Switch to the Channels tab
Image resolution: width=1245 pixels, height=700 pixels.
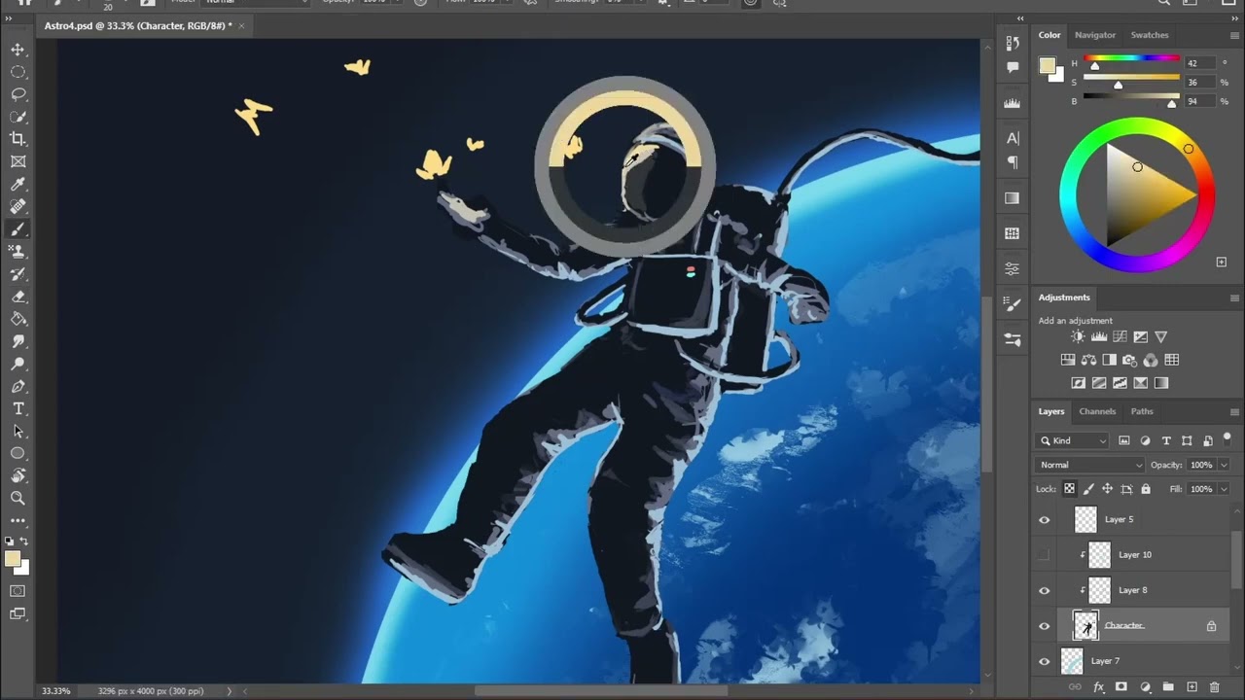click(1097, 411)
